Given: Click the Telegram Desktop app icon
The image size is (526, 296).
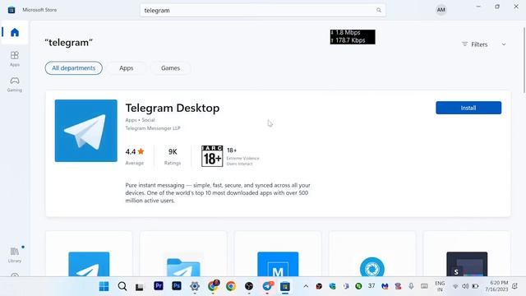Looking at the screenshot, I should click(85, 131).
